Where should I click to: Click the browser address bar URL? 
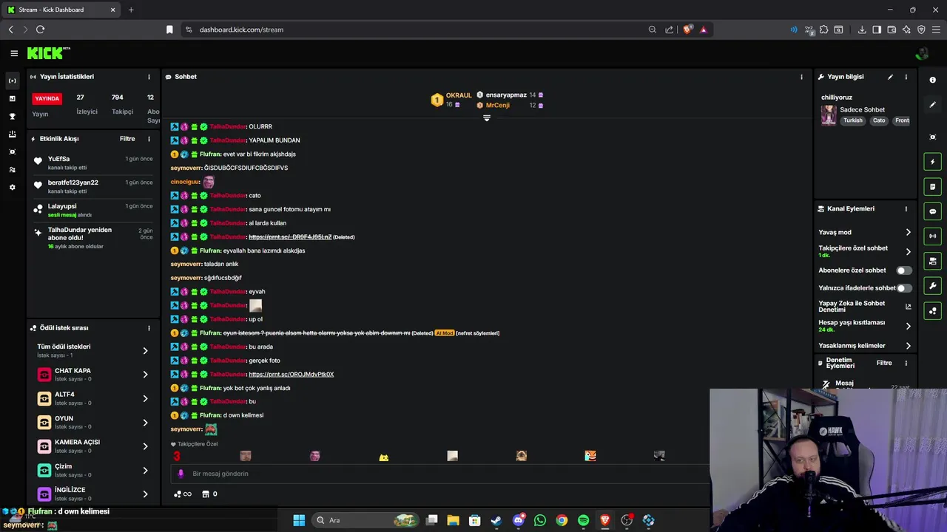(x=241, y=30)
